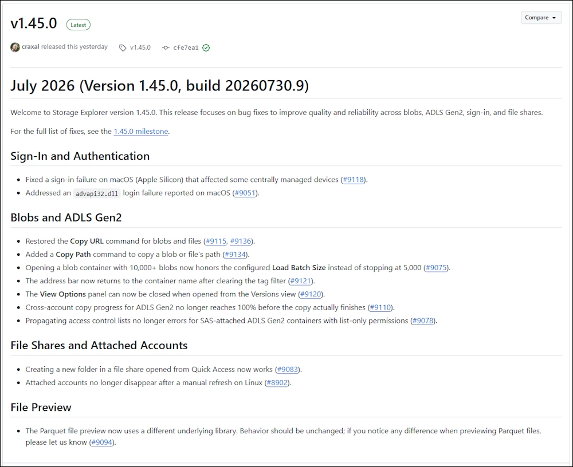Screen dimensions: 573x467
Task: Open issue #9051 link
Action: tap(245, 193)
